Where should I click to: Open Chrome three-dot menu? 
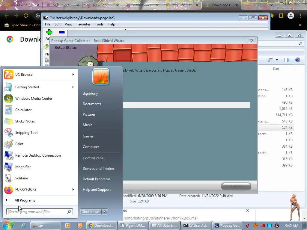click(300, 16)
